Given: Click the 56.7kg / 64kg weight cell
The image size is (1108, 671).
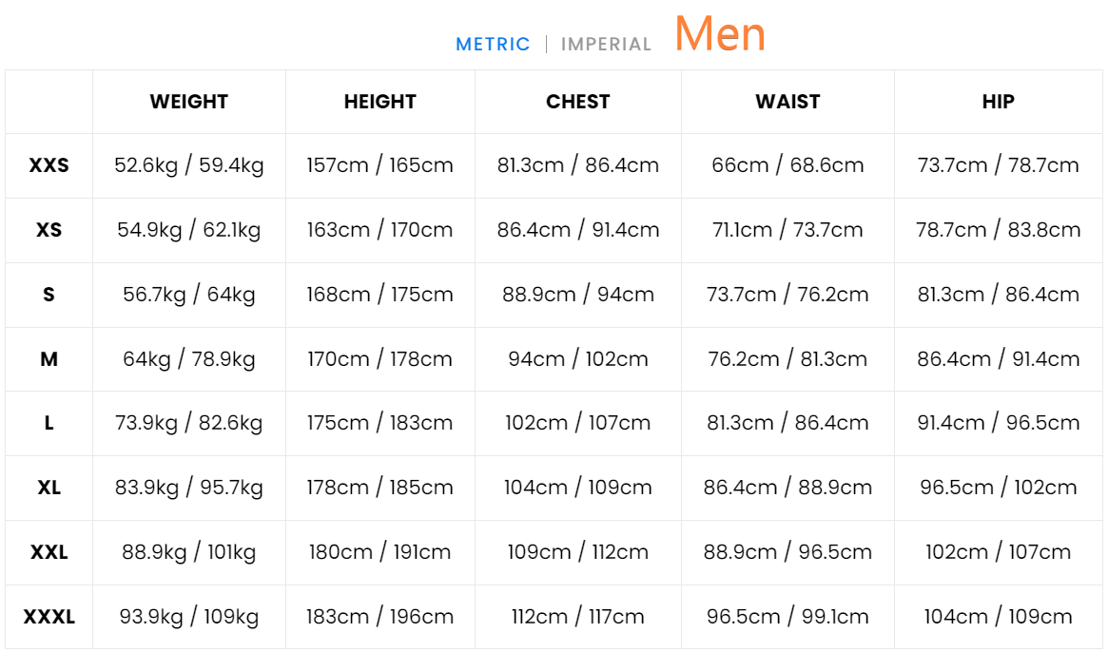Looking at the screenshot, I should click(x=189, y=295).
